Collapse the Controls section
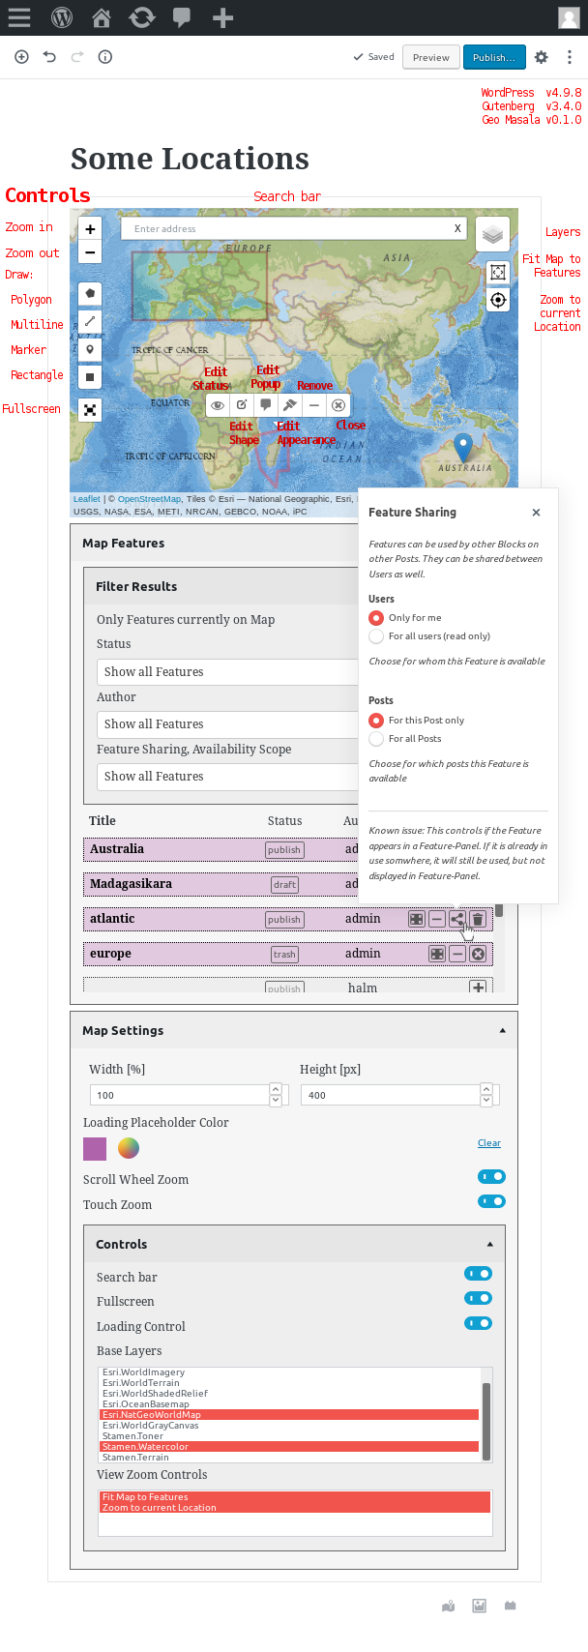Screen dimensions: 588x1652 tap(489, 1245)
